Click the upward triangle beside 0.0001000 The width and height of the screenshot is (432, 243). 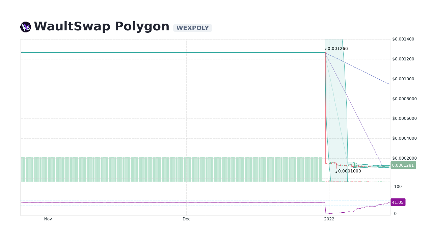click(x=336, y=171)
